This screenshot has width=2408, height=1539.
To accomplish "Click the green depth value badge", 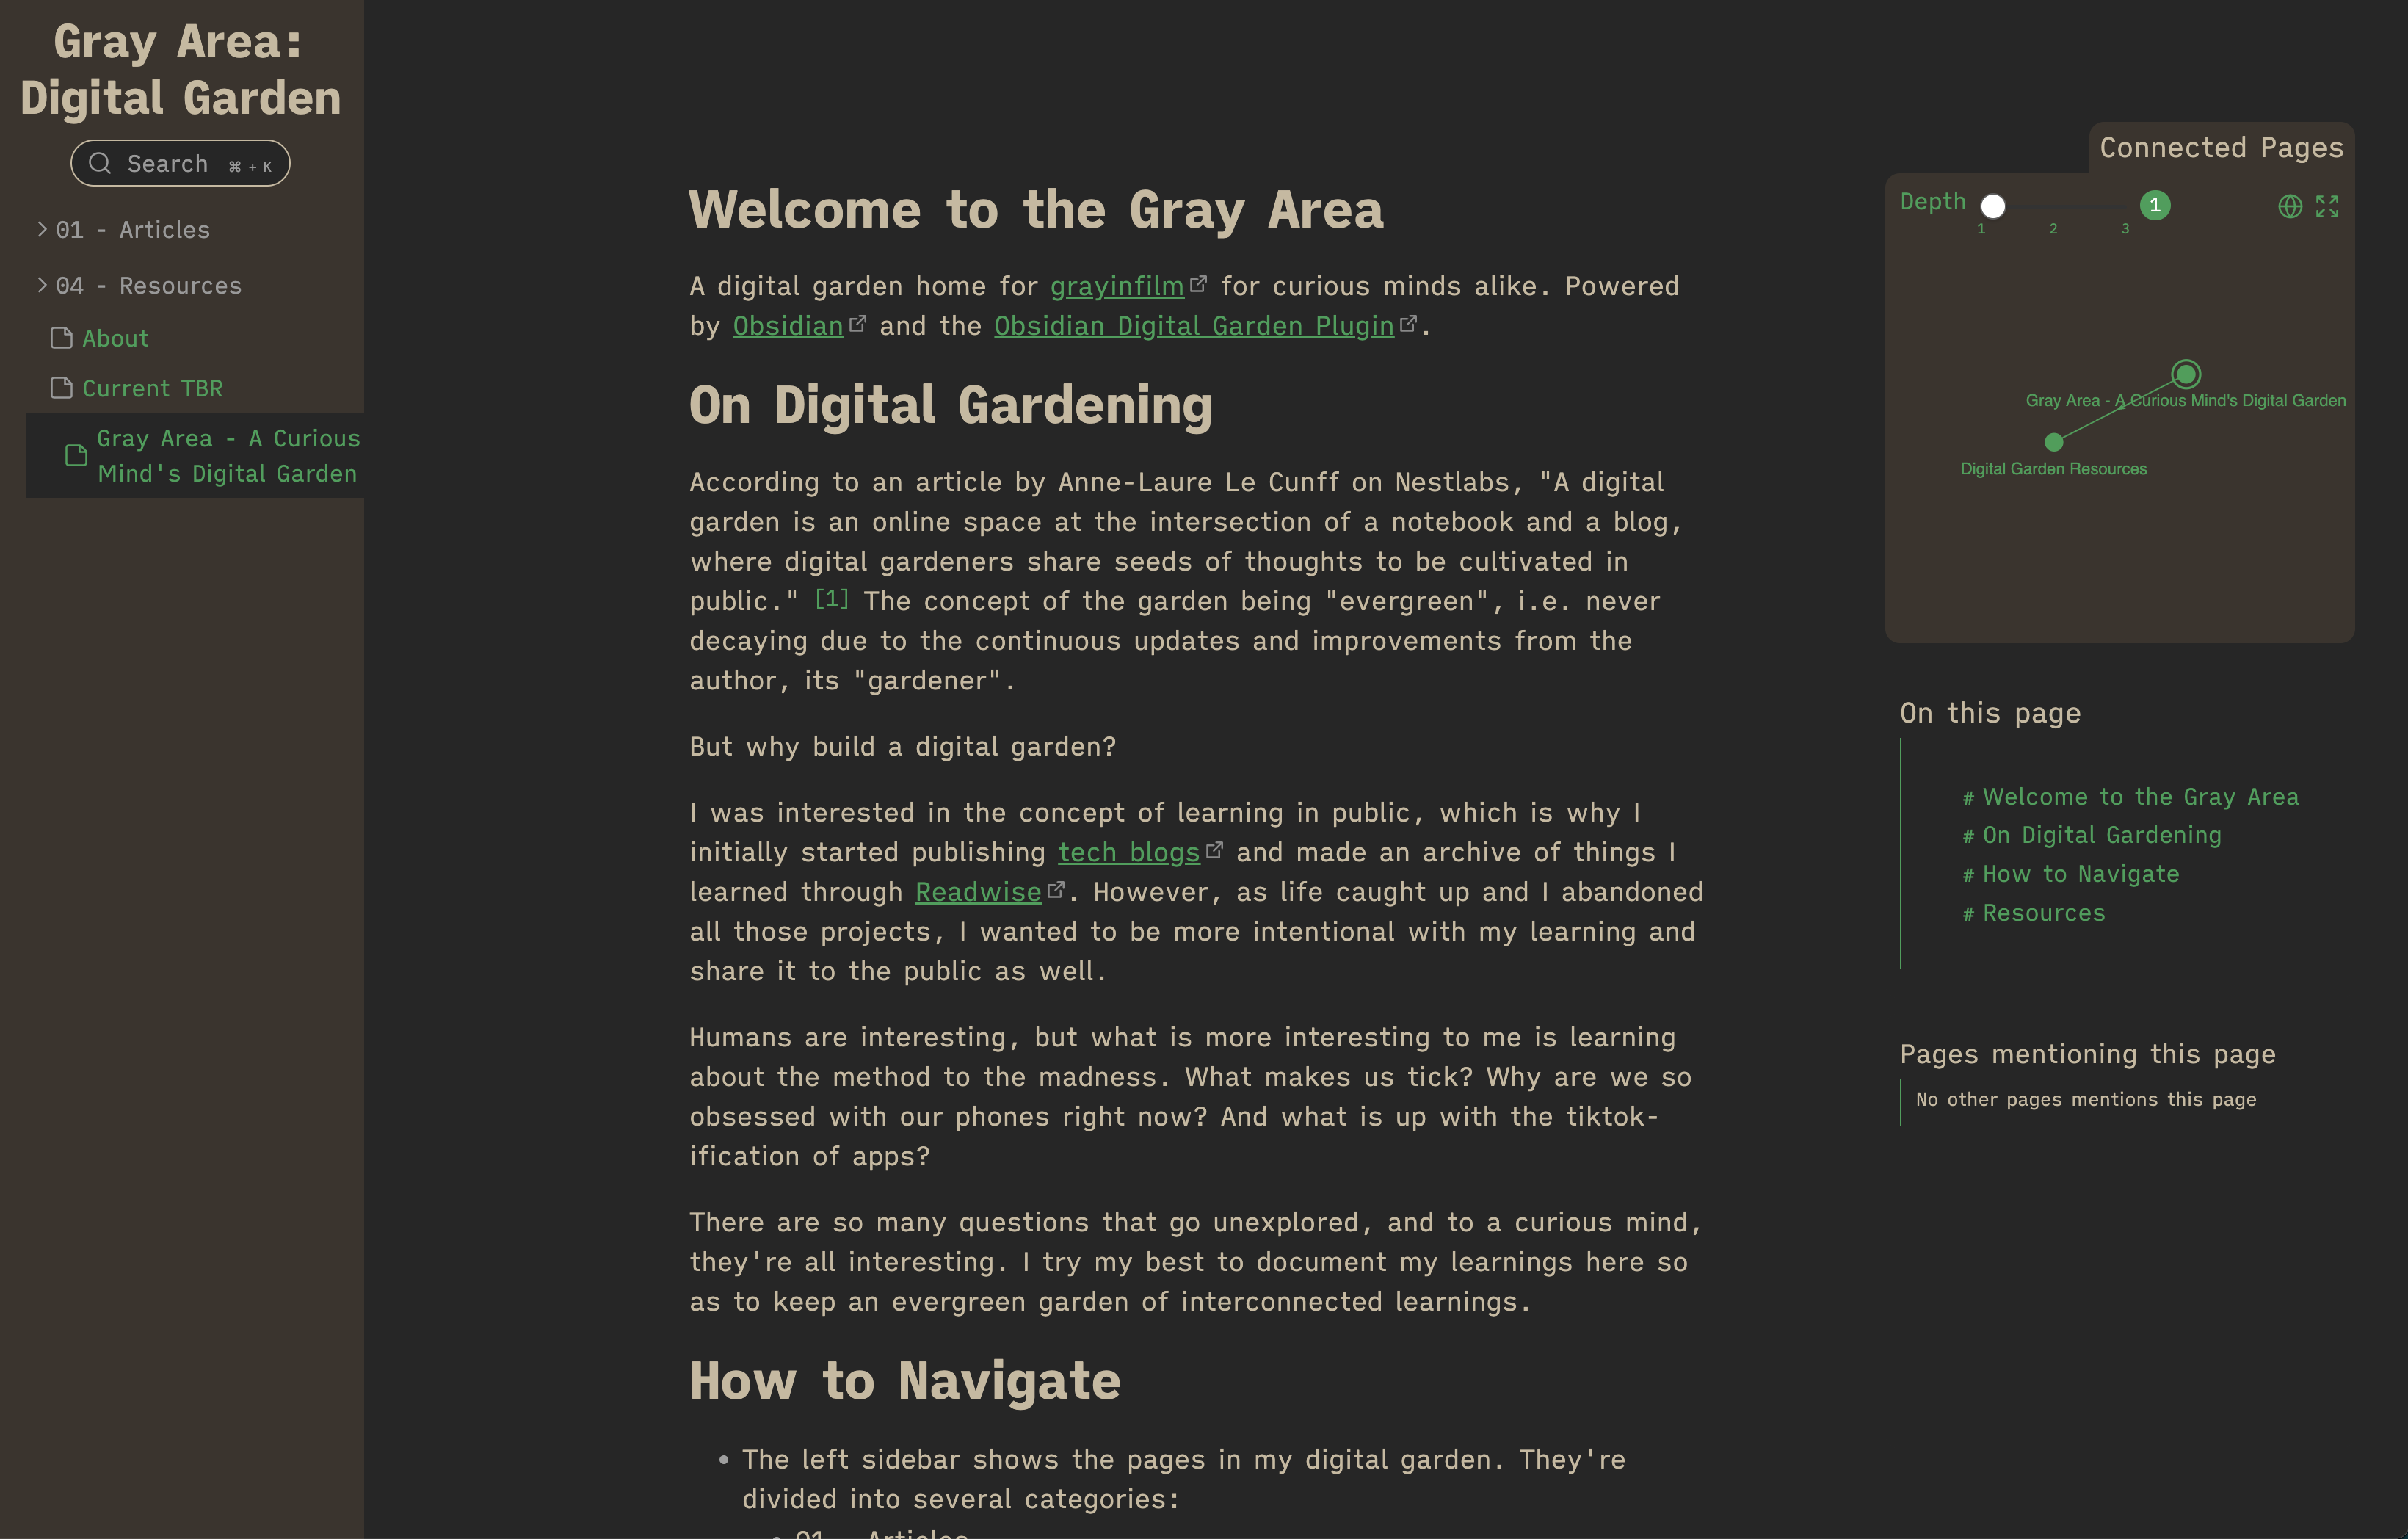I will click(x=2155, y=205).
